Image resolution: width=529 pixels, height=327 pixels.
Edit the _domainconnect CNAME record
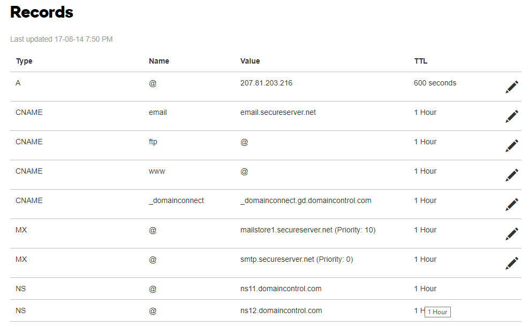[511, 204]
